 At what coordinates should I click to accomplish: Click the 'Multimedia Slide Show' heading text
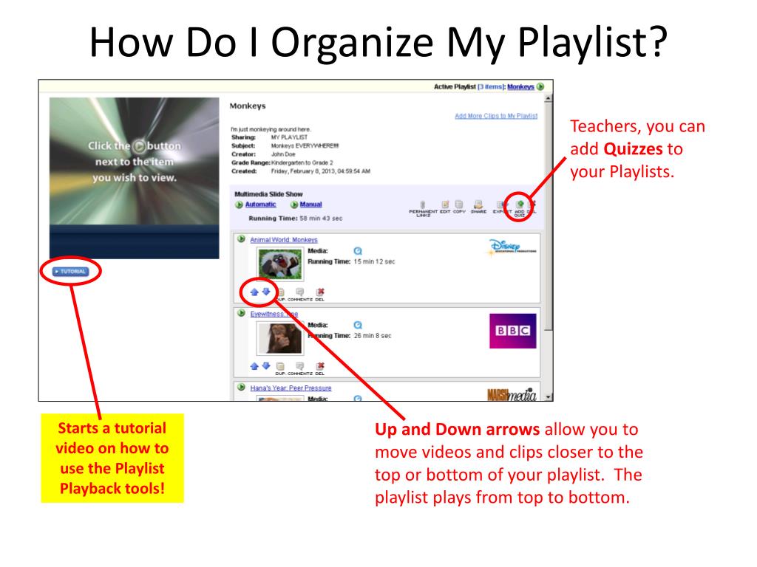coord(268,194)
